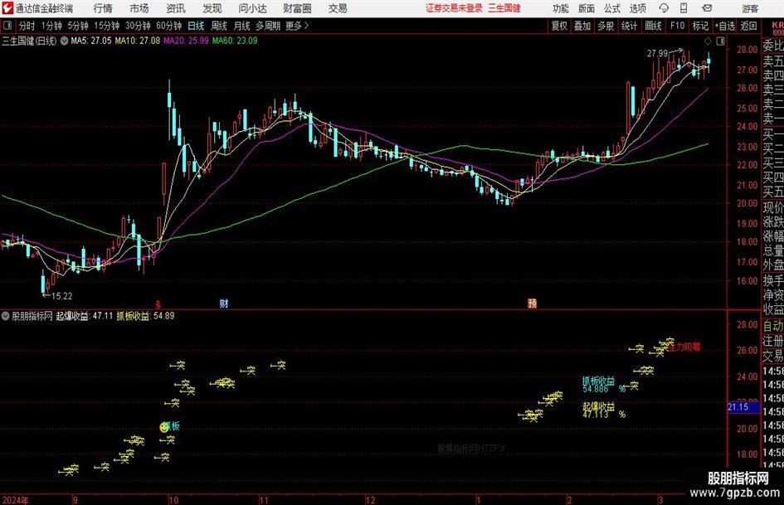Open the 问小达 menu

click(x=252, y=8)
